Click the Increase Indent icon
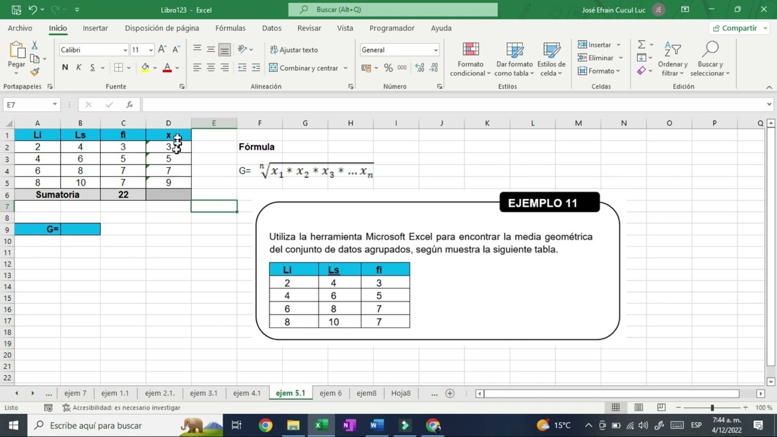The height and width of the screenshot is (437, 777). (x=256, y=68)
